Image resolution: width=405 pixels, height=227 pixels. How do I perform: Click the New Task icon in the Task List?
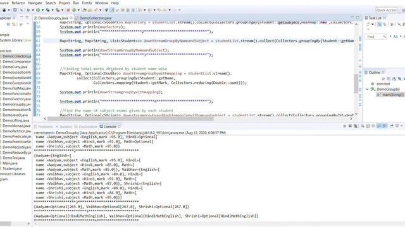(368, 24)
